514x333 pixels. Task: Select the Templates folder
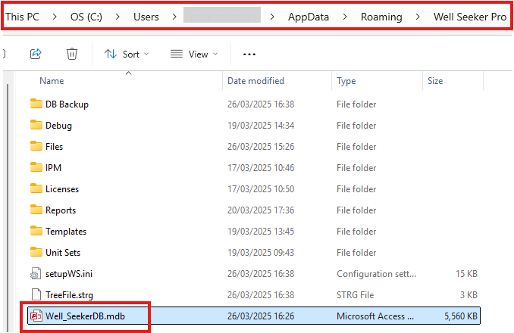[66, 232]
